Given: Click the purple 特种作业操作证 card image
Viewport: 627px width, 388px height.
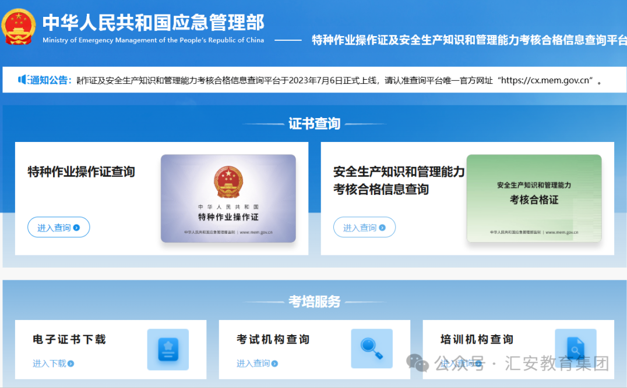Looking at the screenshot, I should pyautogui.click(x=228, y=198).
